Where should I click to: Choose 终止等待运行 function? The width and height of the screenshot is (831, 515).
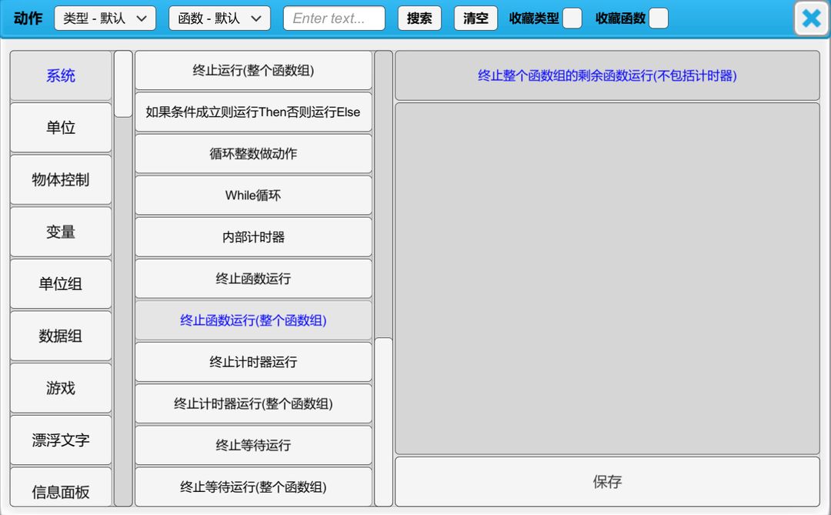[253, 445]
